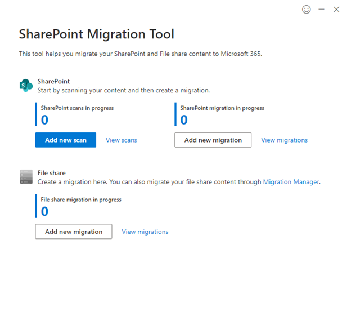Click the "File share migration in progress" label
Viewport: 351px width, 310px height.
81,200
